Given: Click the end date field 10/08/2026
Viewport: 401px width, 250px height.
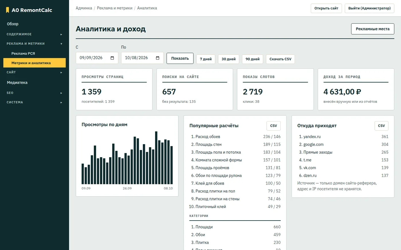Looking at the screenshot, I should 142,58.
